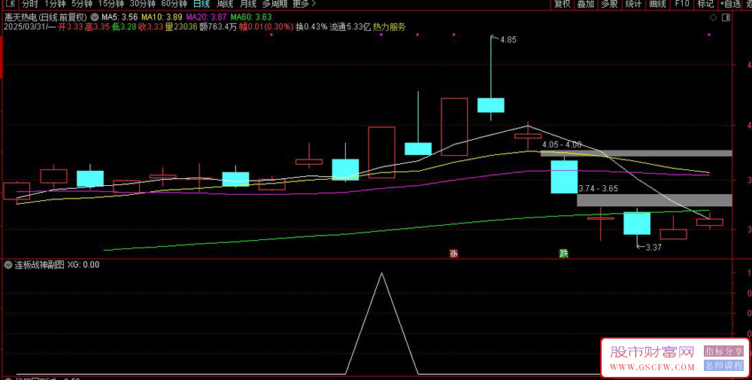
Task: Click the MA10: 3.89 label
Action: point(162,17)
